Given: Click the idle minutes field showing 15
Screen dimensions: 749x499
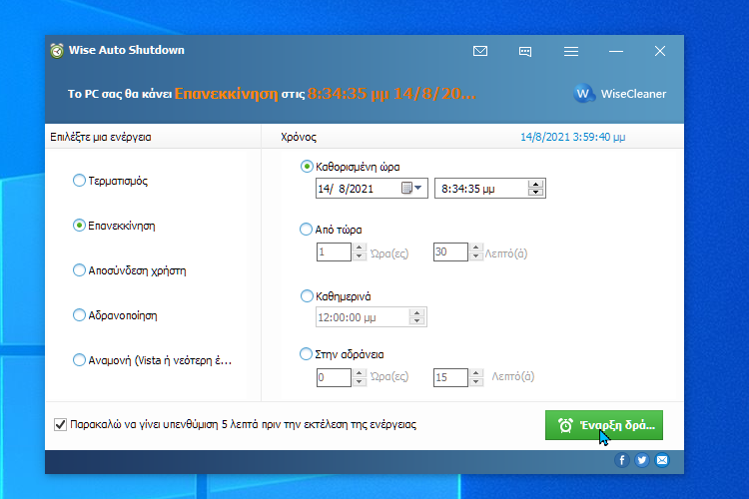Looking at the screenshot, I should [450, 377].
